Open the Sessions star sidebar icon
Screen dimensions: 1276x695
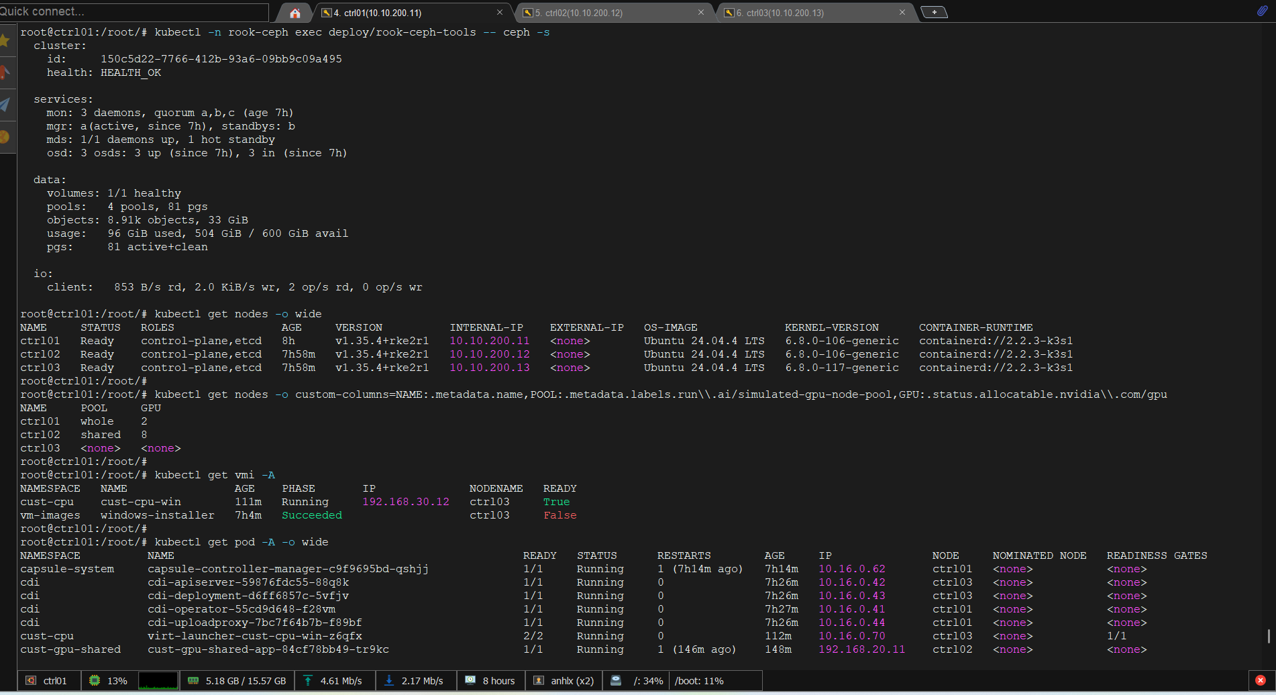tap(5, 42)
